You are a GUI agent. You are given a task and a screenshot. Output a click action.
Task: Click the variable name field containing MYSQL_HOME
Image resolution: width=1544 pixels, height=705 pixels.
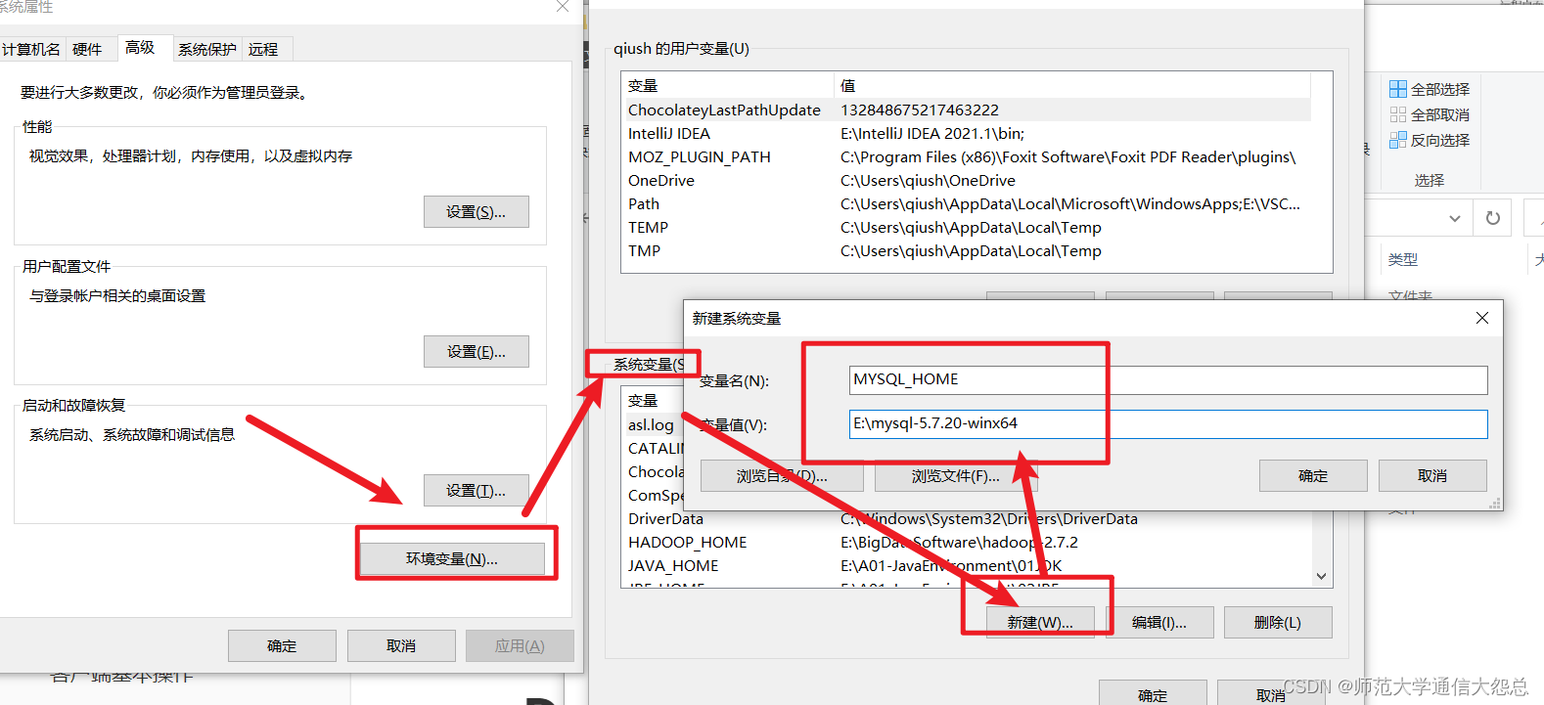tap(1168, 380)
